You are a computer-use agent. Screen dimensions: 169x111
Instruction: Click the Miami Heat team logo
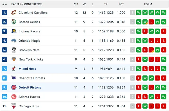14,69
